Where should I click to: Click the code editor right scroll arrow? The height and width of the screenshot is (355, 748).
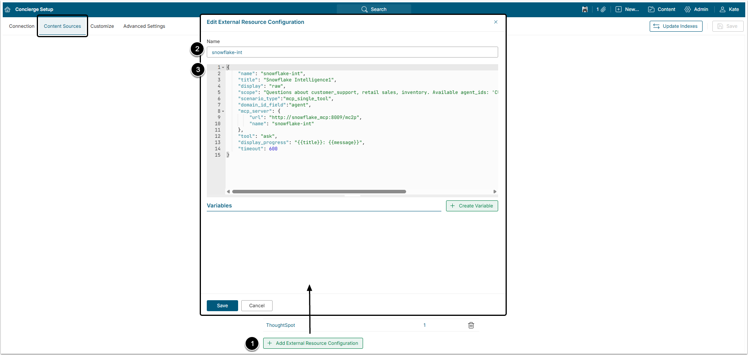(495, 191)
